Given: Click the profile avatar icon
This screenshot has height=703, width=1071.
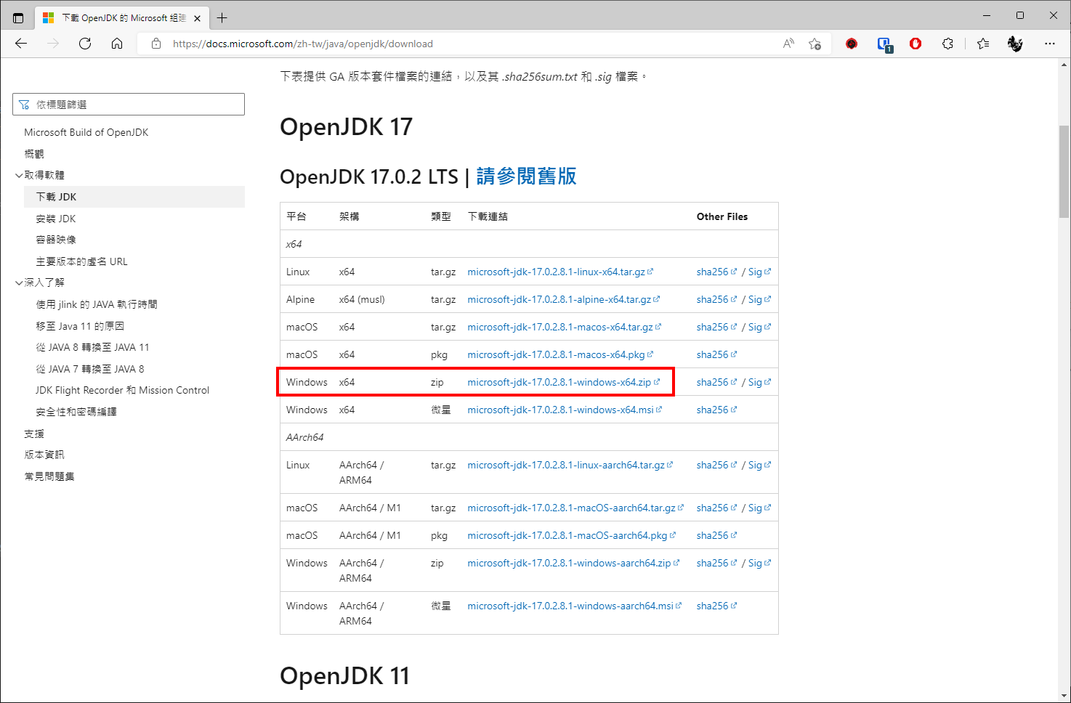Looking at the screenshot, I should pos(1015,44).
